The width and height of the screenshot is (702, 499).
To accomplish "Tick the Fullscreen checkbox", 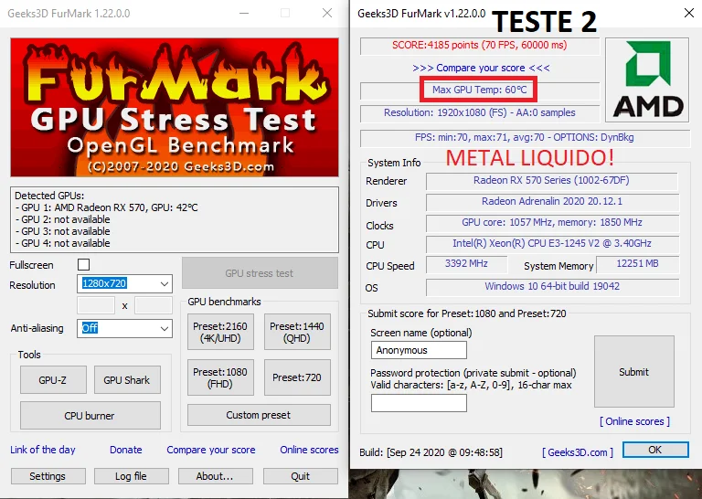I will [83, 264].
